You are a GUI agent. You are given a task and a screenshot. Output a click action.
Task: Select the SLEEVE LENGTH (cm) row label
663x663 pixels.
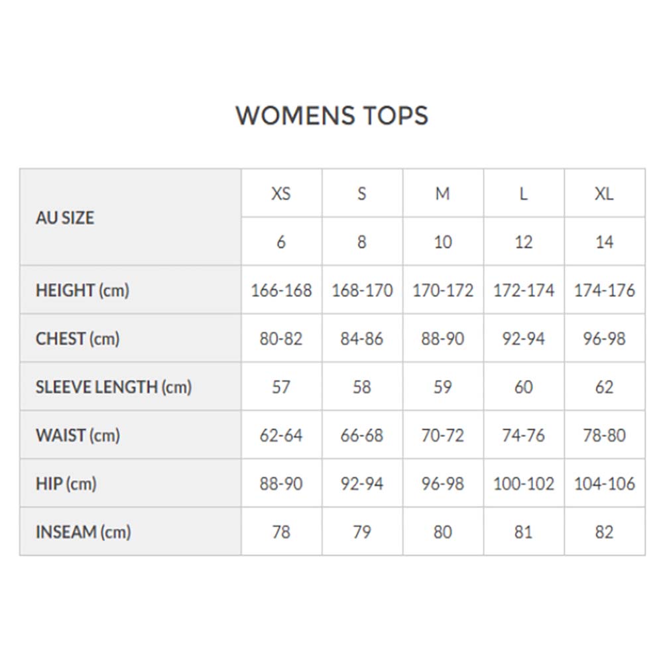point(114,387)
